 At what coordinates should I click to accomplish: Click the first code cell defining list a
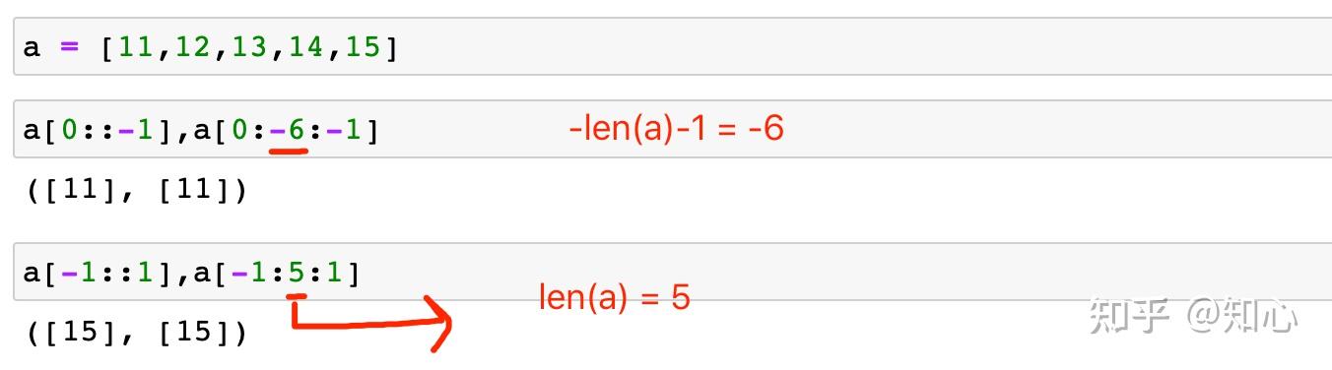click(x=672, y=46)
